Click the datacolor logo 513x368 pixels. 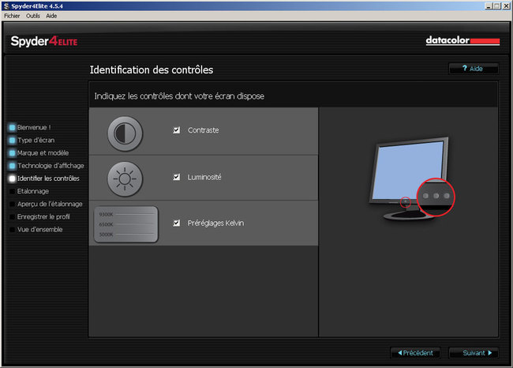[462, 40]
